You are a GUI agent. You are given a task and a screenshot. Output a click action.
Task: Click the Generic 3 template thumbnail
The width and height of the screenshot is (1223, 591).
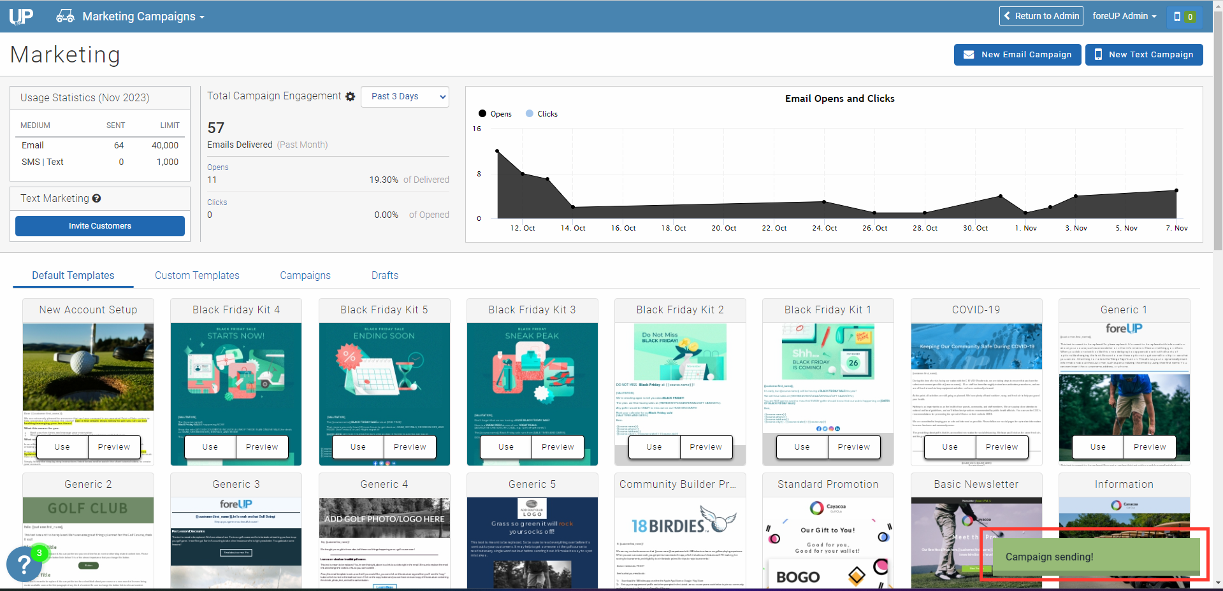pos(236,543)
